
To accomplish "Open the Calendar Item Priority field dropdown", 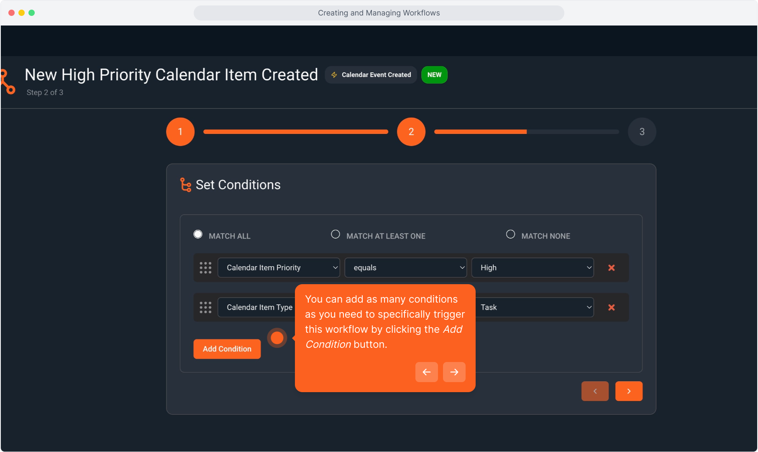I will point(279,268).
